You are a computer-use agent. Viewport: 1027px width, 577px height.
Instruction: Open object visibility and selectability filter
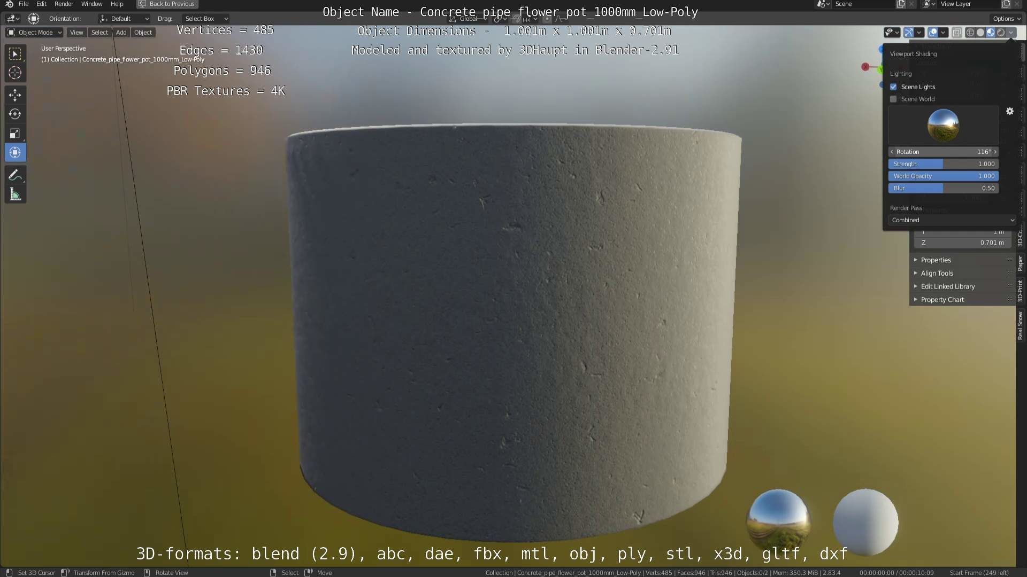pyautogui.click(x=892, y=33)
